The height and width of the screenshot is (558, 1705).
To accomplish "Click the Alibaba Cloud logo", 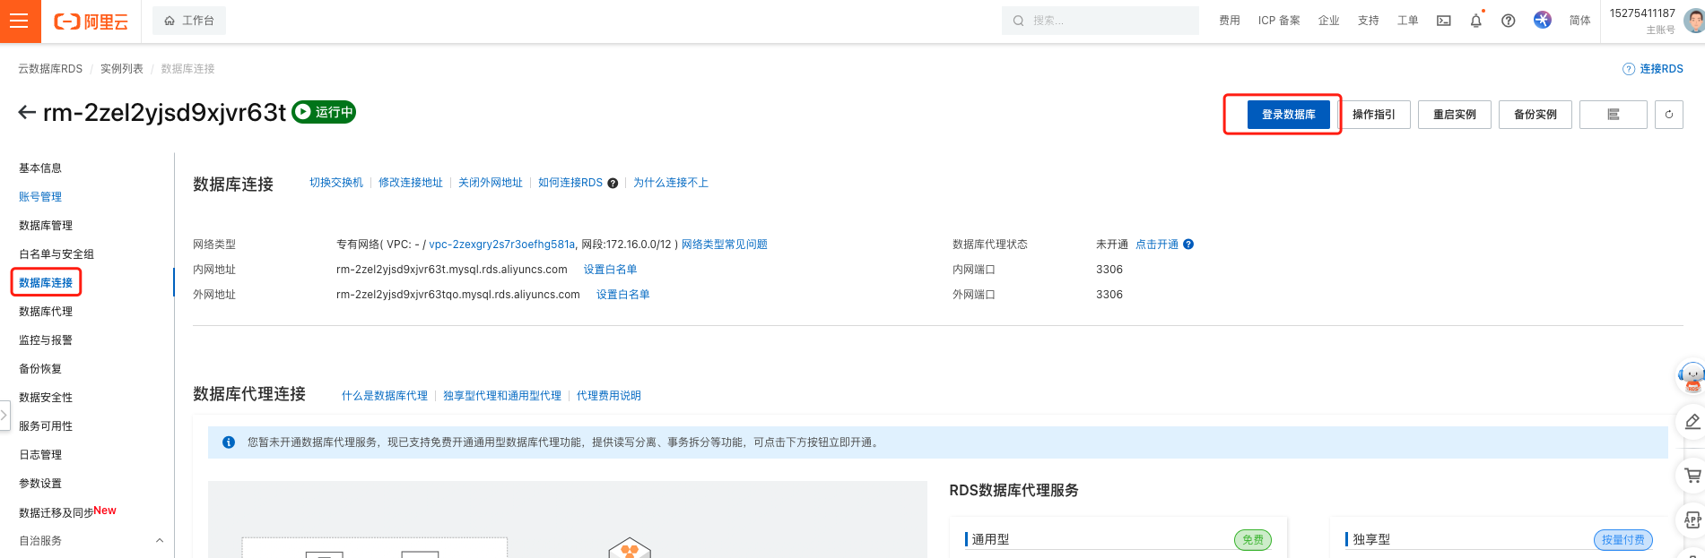I will (91, 21).
